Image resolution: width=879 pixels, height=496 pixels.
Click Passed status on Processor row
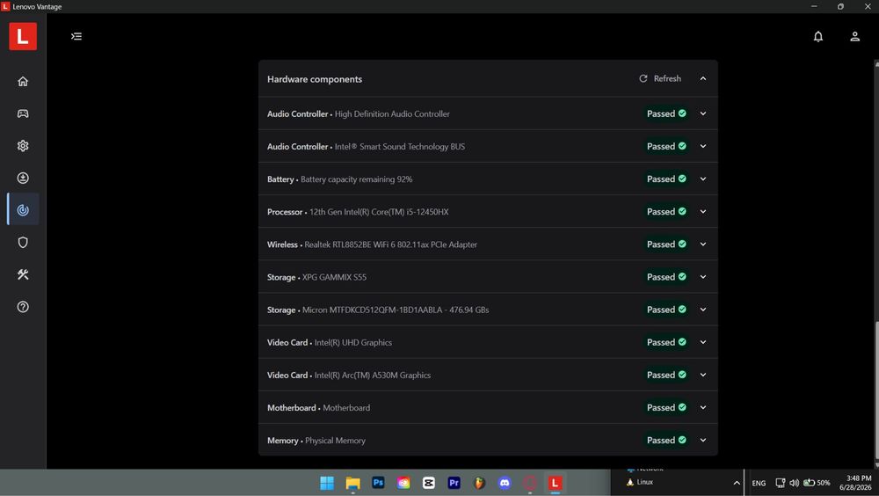point(666,212)
